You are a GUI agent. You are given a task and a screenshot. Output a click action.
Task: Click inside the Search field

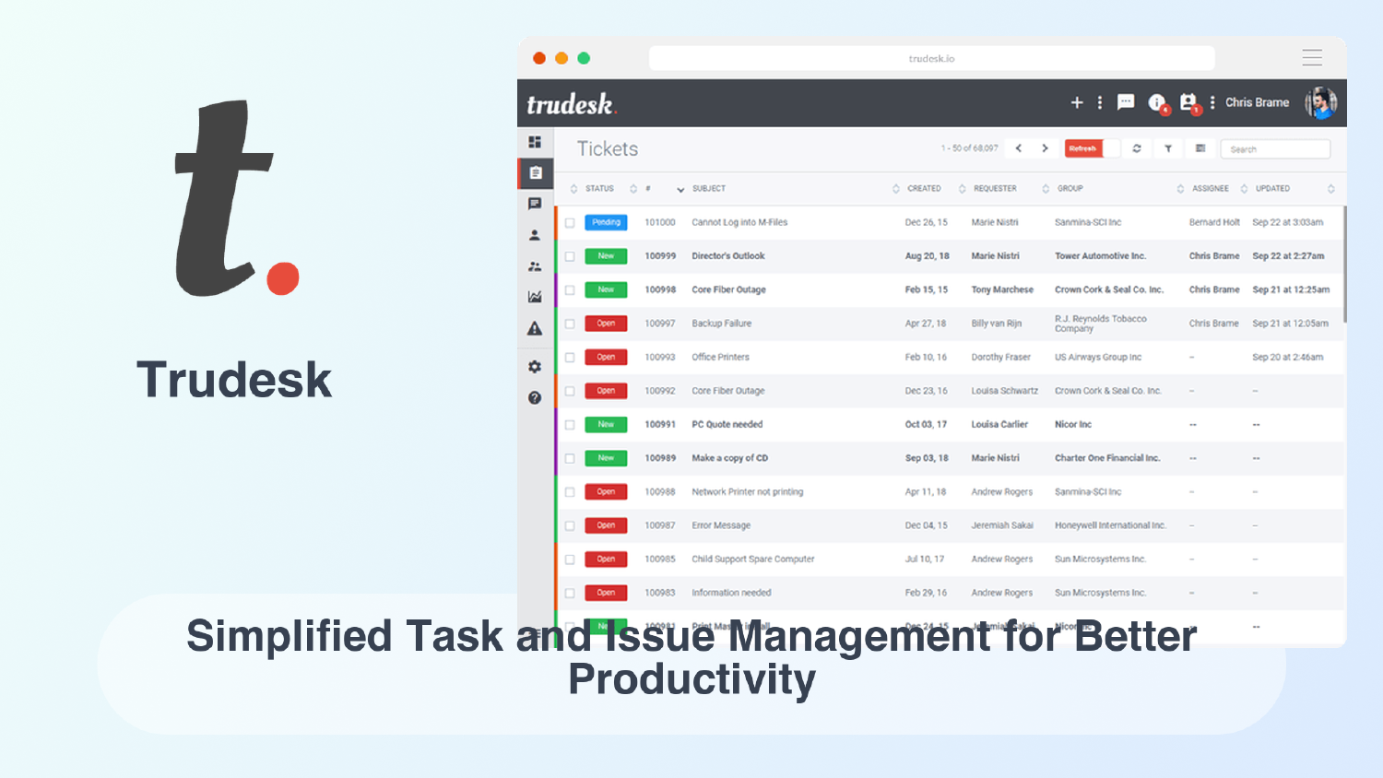[1275, 148]
